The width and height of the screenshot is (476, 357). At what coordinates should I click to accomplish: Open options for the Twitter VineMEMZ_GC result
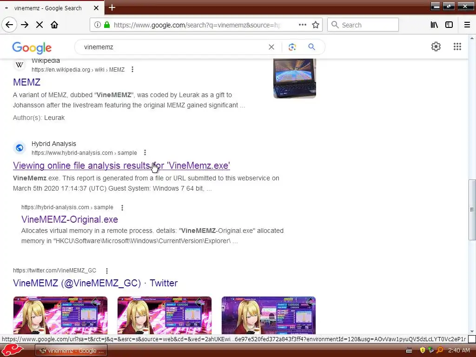pos(107,271)
